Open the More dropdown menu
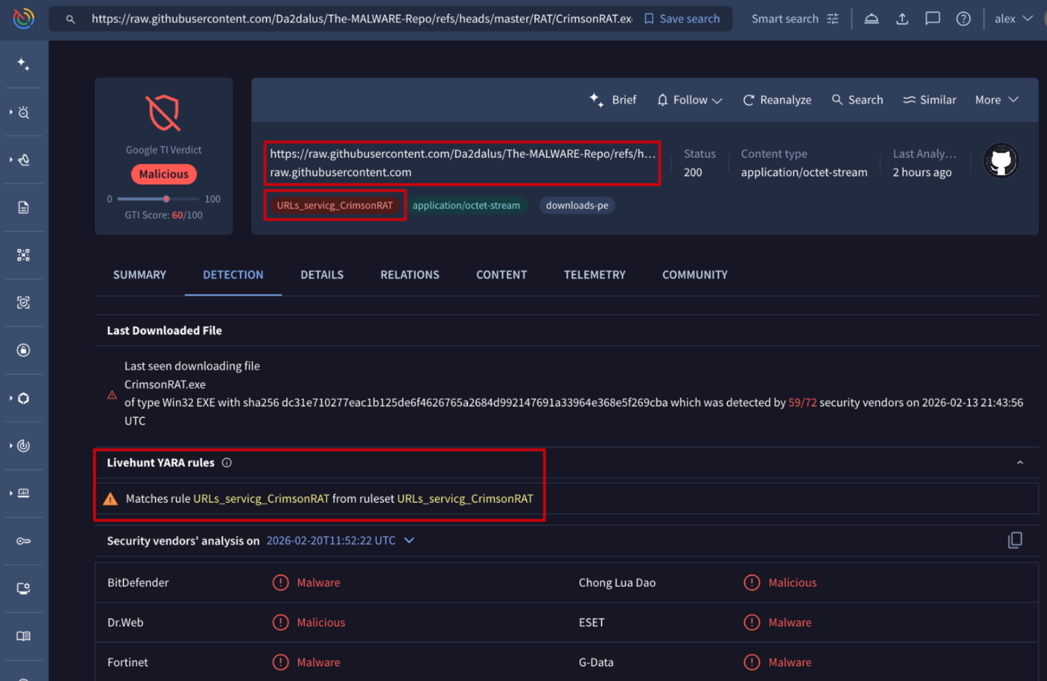This screenshot has height=681, width=1047. [x=997, y=100]
